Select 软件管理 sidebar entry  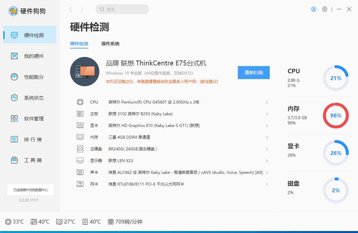pyautogui.click(x=30, y=118)
